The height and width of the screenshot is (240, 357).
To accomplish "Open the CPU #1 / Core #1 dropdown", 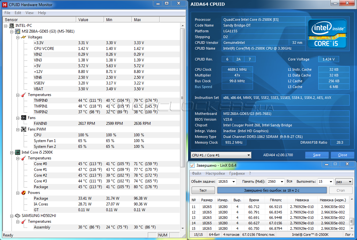I will point(249,155).
